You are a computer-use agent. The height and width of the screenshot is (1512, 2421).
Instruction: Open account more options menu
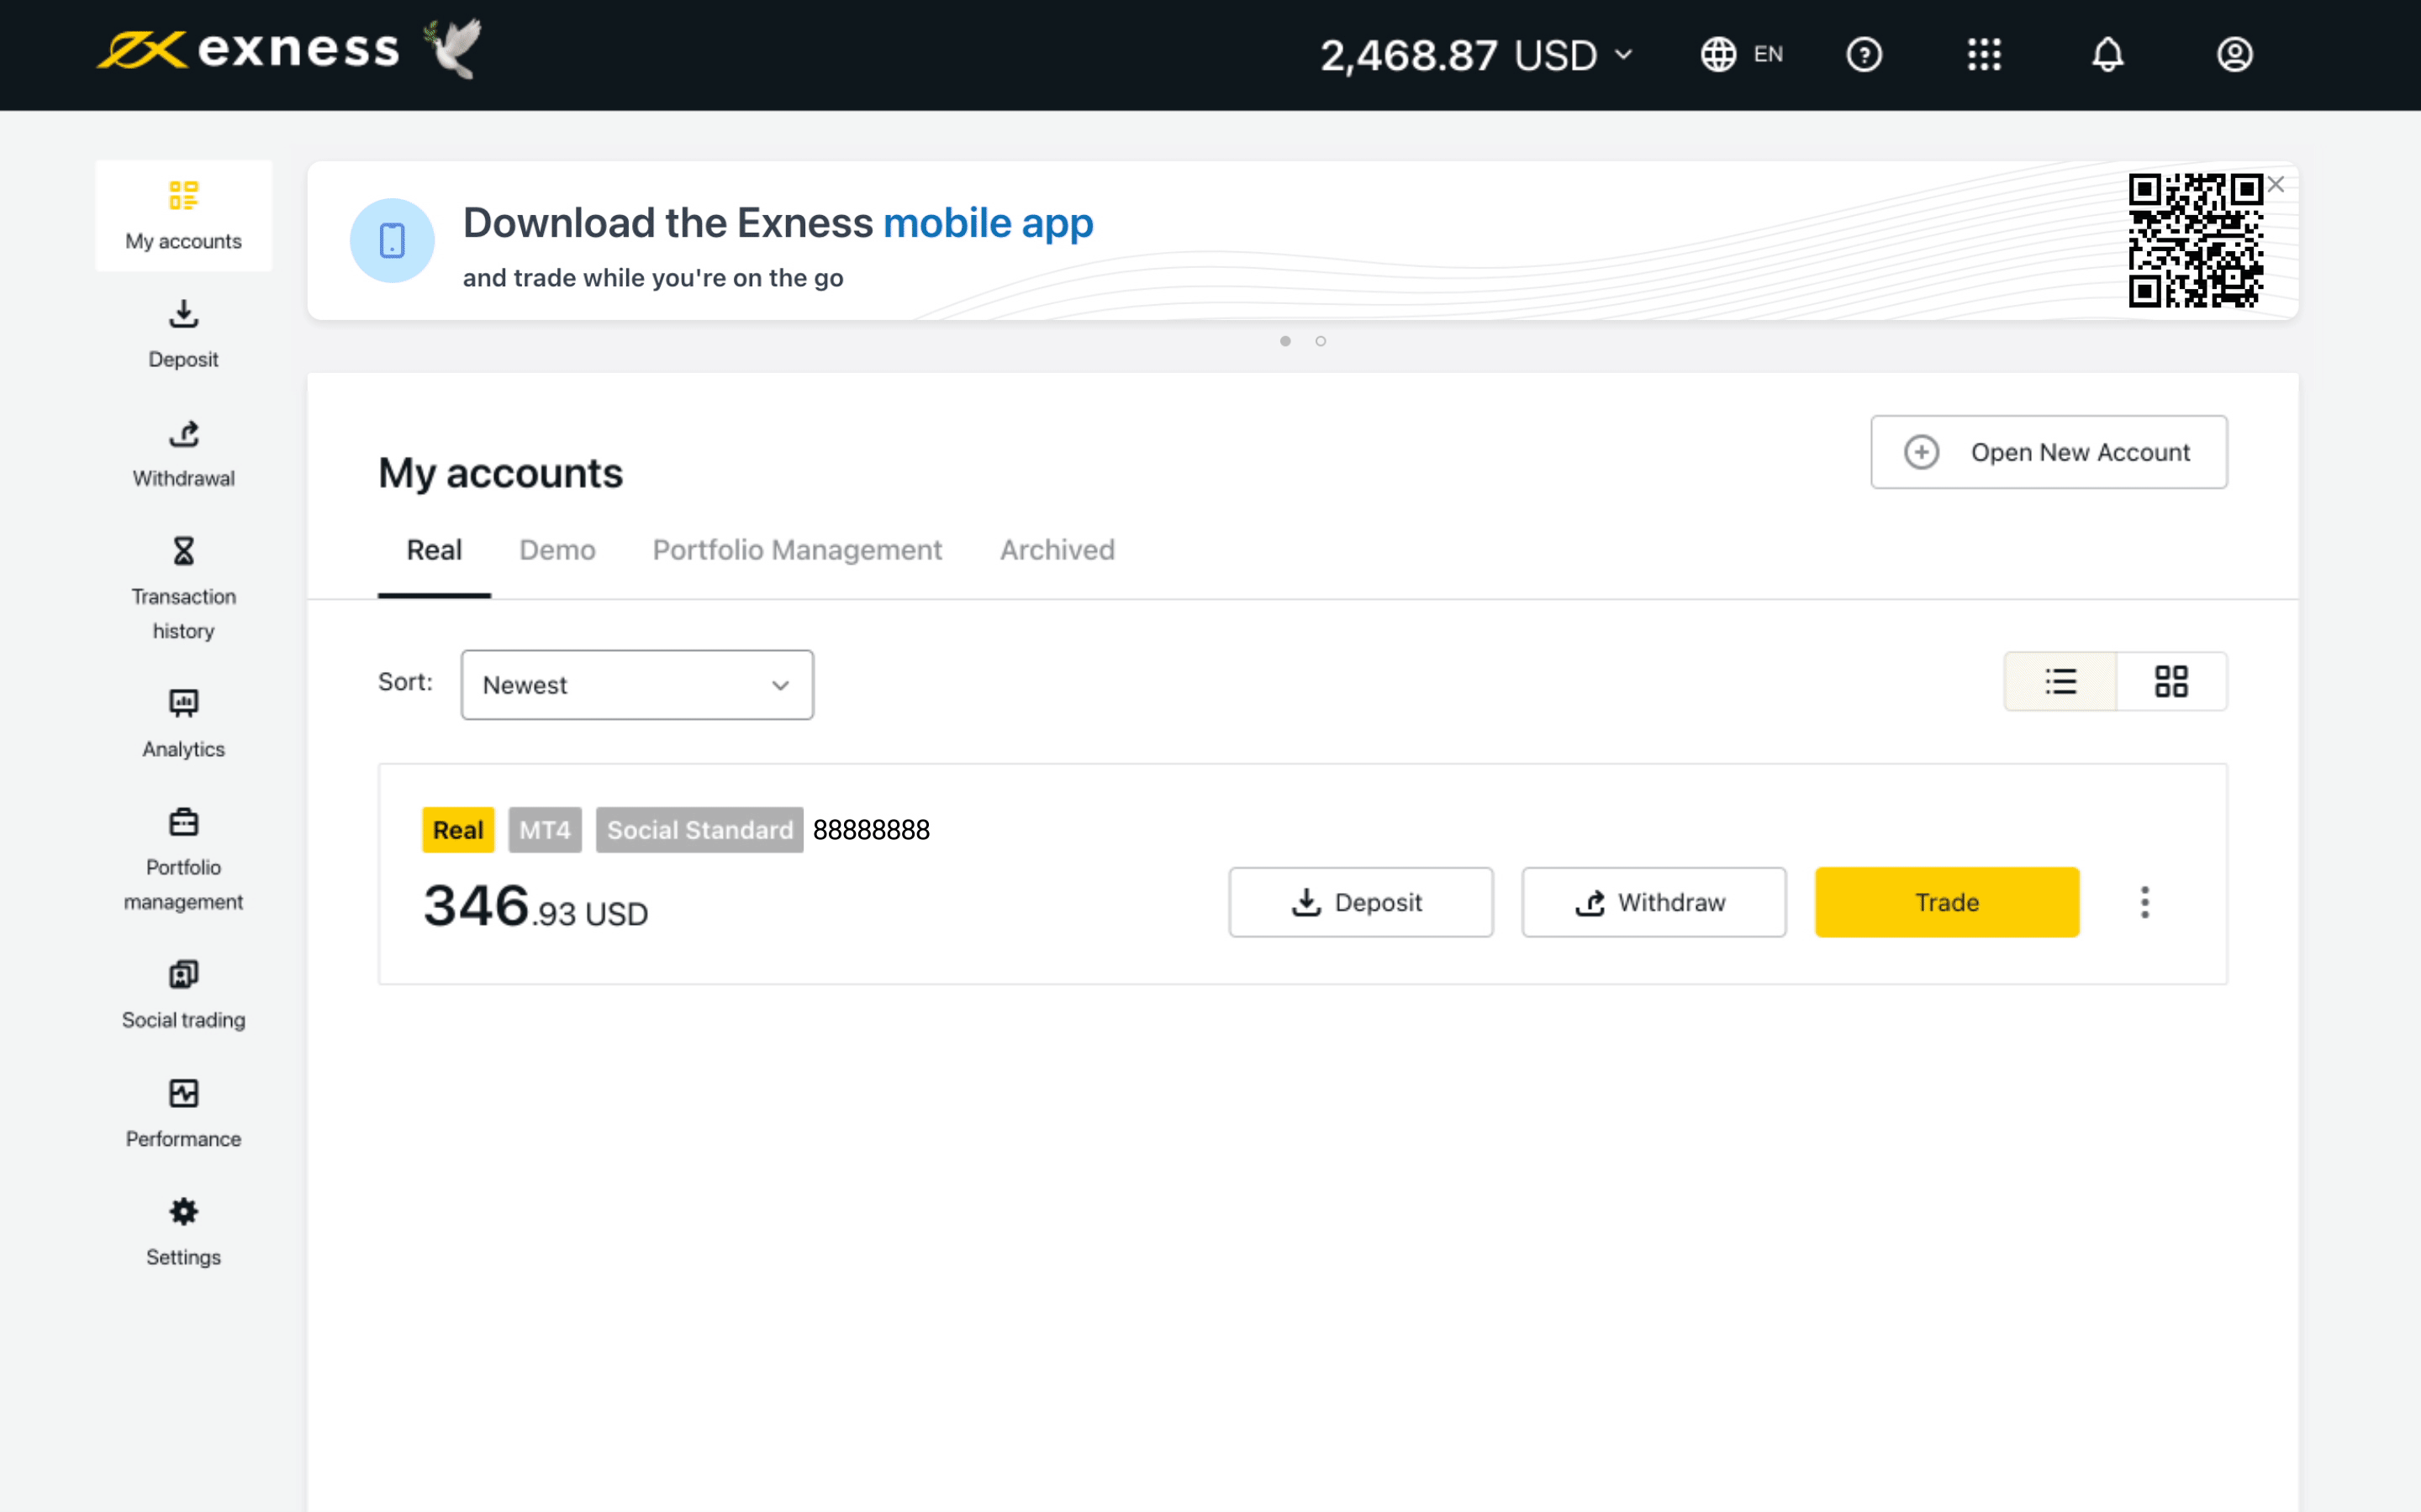(x=2145, y=902)
